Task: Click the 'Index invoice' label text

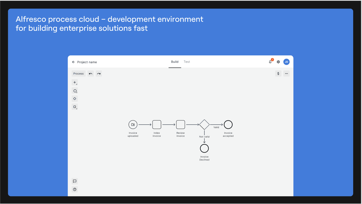Action: 157,134
